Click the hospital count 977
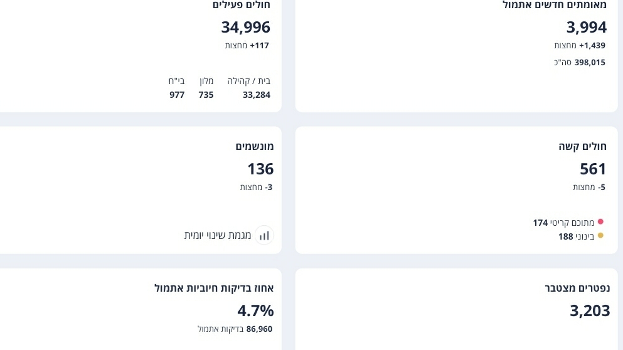 tap(177, 95)
